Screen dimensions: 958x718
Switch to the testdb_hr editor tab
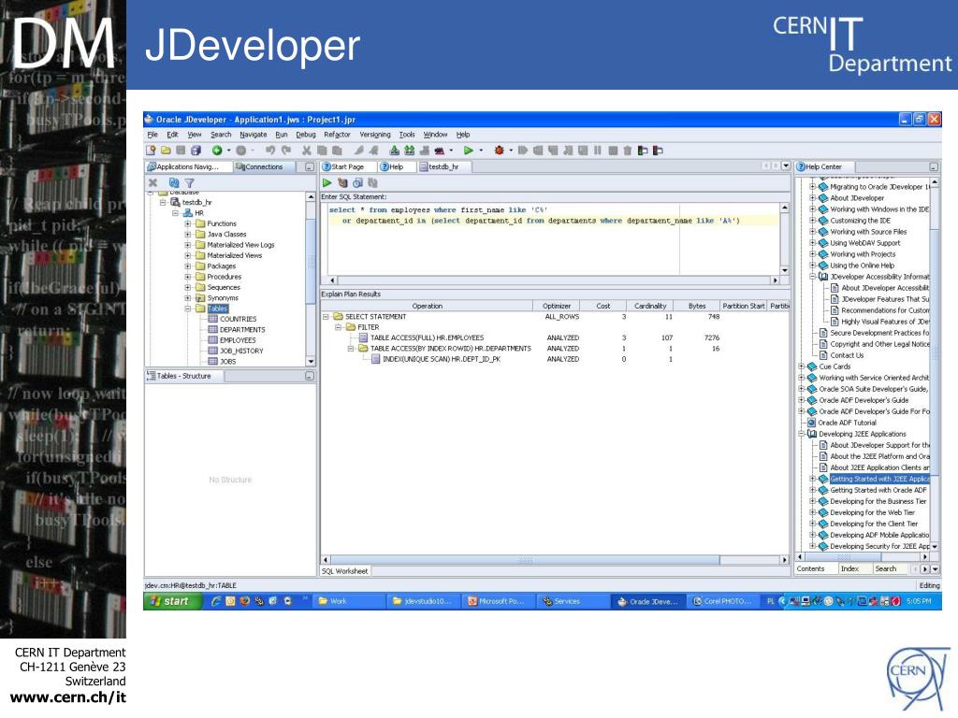pos(443,166)
